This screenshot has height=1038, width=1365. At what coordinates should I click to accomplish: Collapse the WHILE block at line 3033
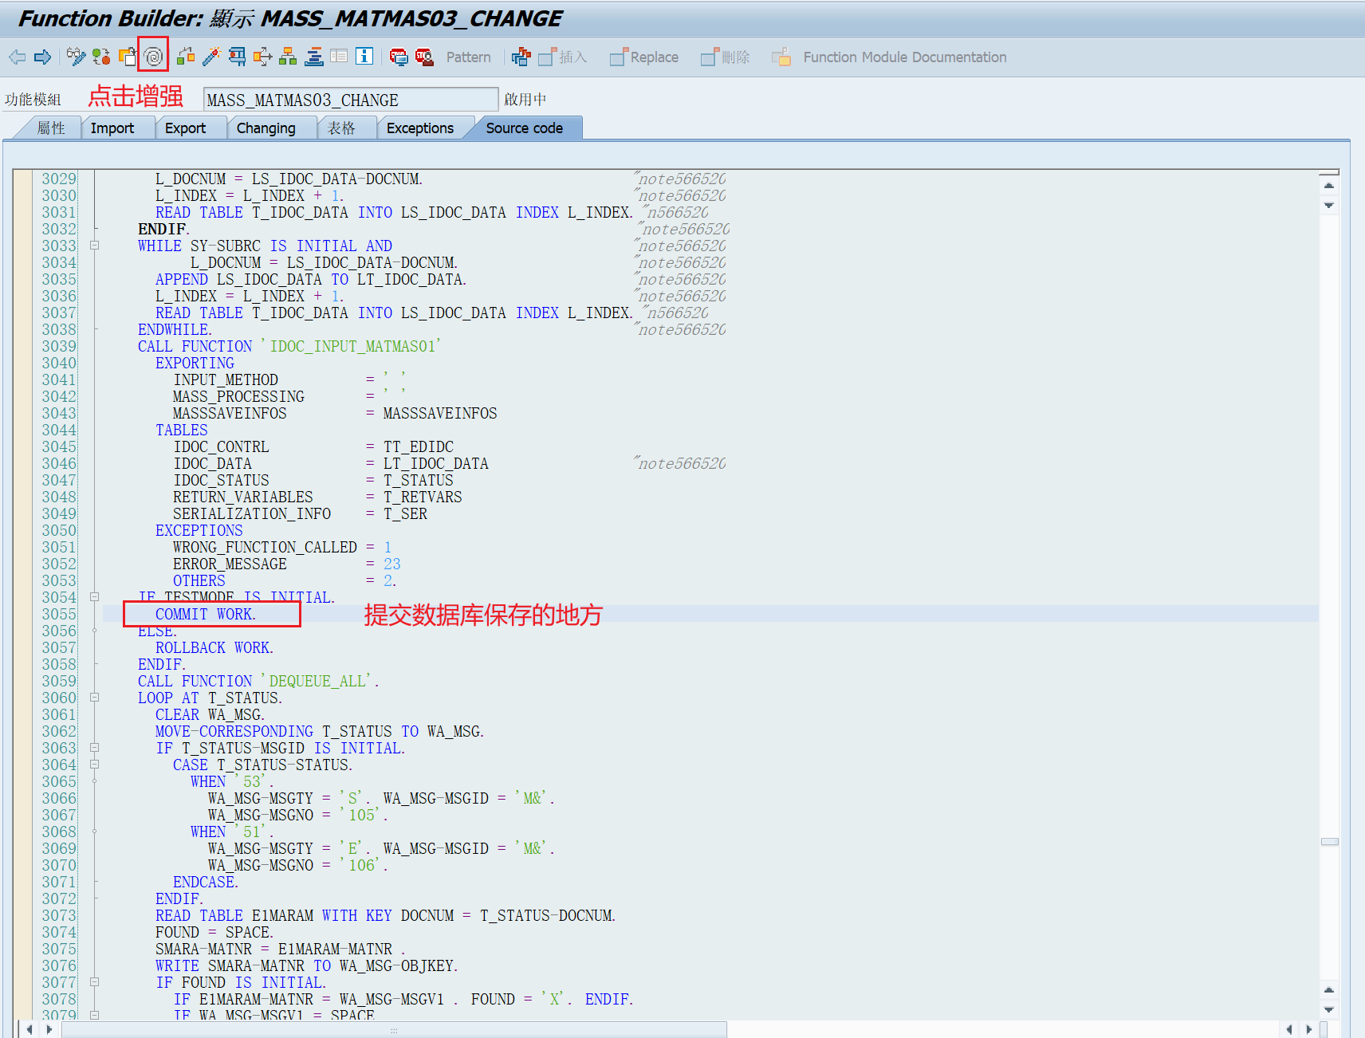point(95,246)
